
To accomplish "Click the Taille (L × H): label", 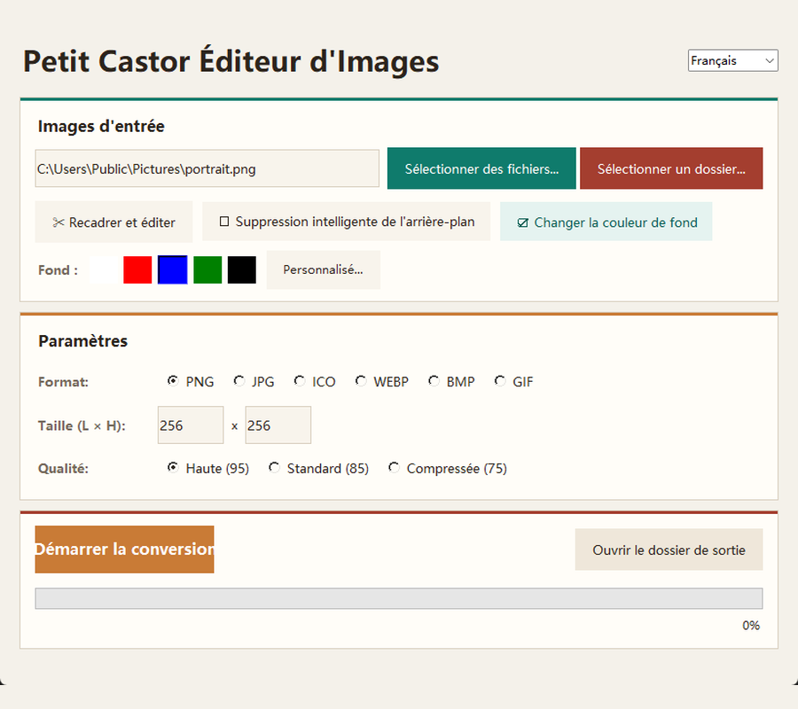I will (x=82, y=425).
